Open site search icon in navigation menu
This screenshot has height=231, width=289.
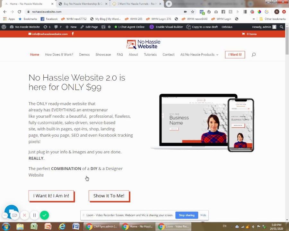pos(254,55)
